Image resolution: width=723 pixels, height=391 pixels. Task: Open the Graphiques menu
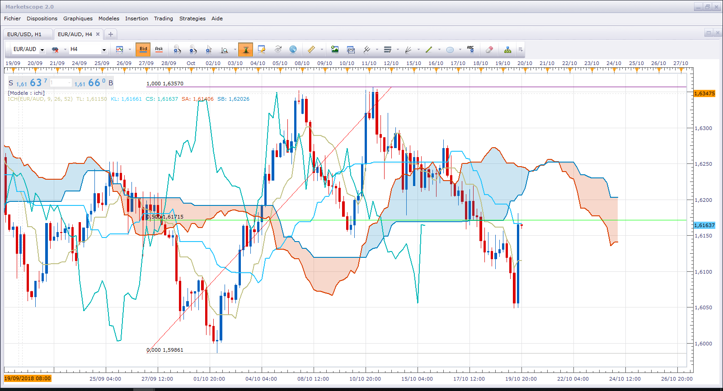(x=78, y=19)
